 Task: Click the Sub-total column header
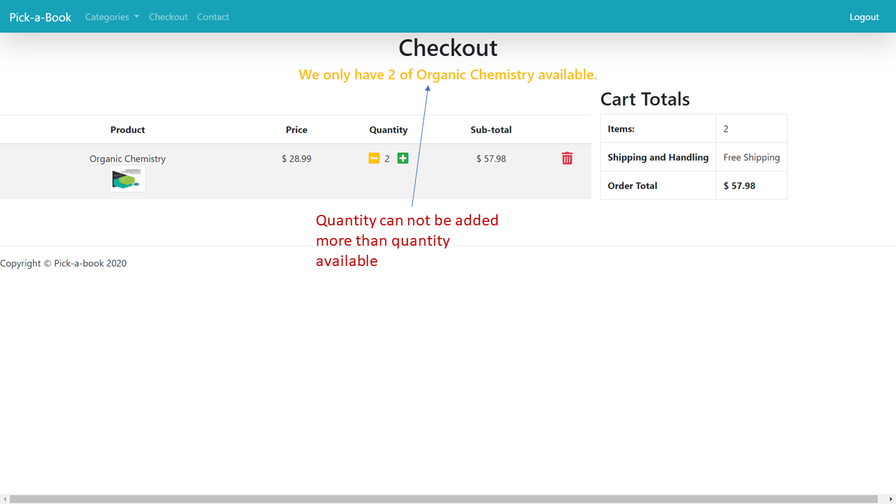coord(491,129)
